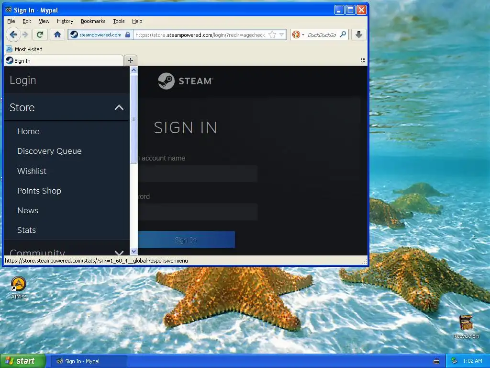Viewport: 490px width, 368px height.
Task: Click the search magnifier icon
Action: click(x=343, y=34)
